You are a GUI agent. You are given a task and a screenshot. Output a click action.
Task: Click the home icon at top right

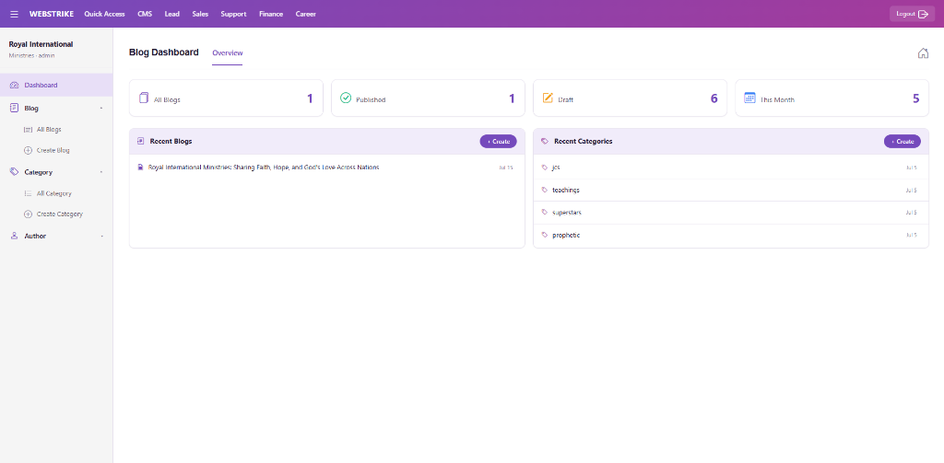(923, 52)
